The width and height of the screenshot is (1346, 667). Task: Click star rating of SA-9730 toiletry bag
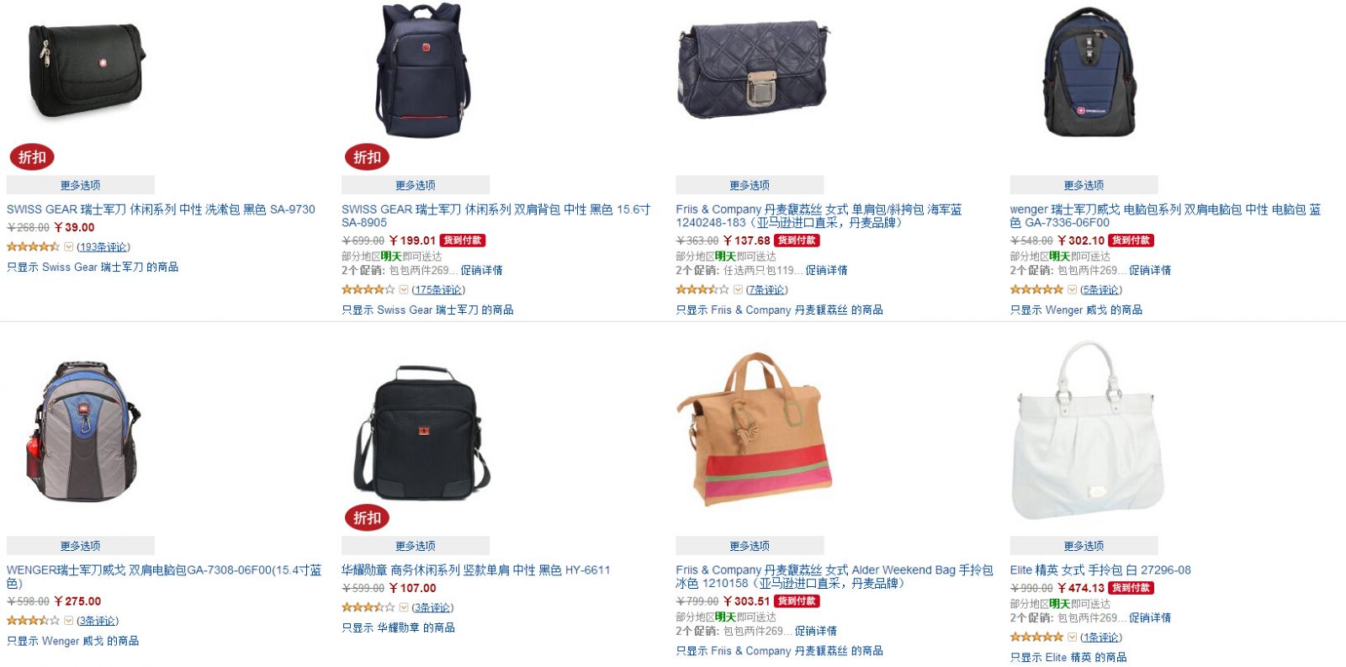33,246
